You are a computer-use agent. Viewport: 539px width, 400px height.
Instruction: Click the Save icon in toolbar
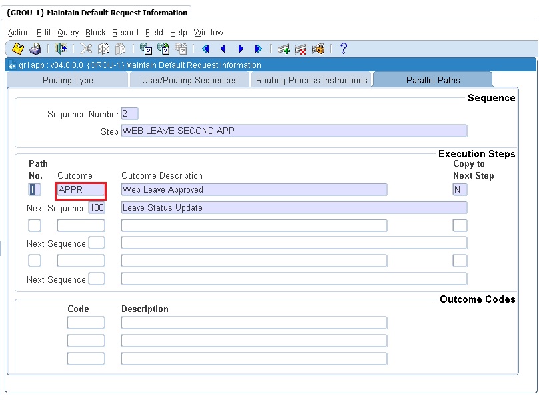(18, 49)
